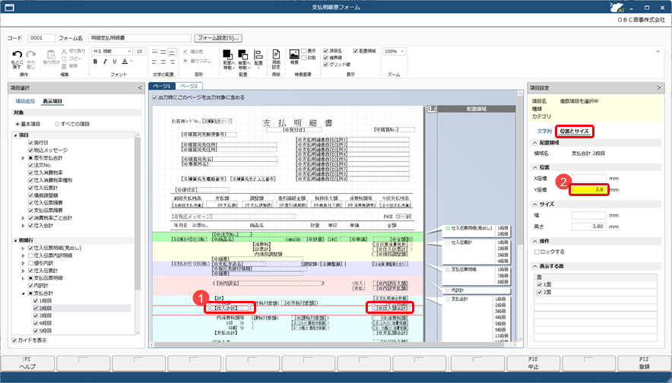Switch to the 文字列 tab in the settings panel
The width and height of the screenshot is (672, 383).
pyautogui.click(x=545, y=131)
